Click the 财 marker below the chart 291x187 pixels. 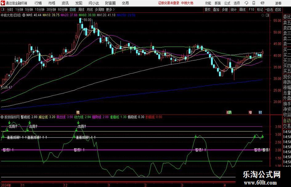(x=260, y=112)
